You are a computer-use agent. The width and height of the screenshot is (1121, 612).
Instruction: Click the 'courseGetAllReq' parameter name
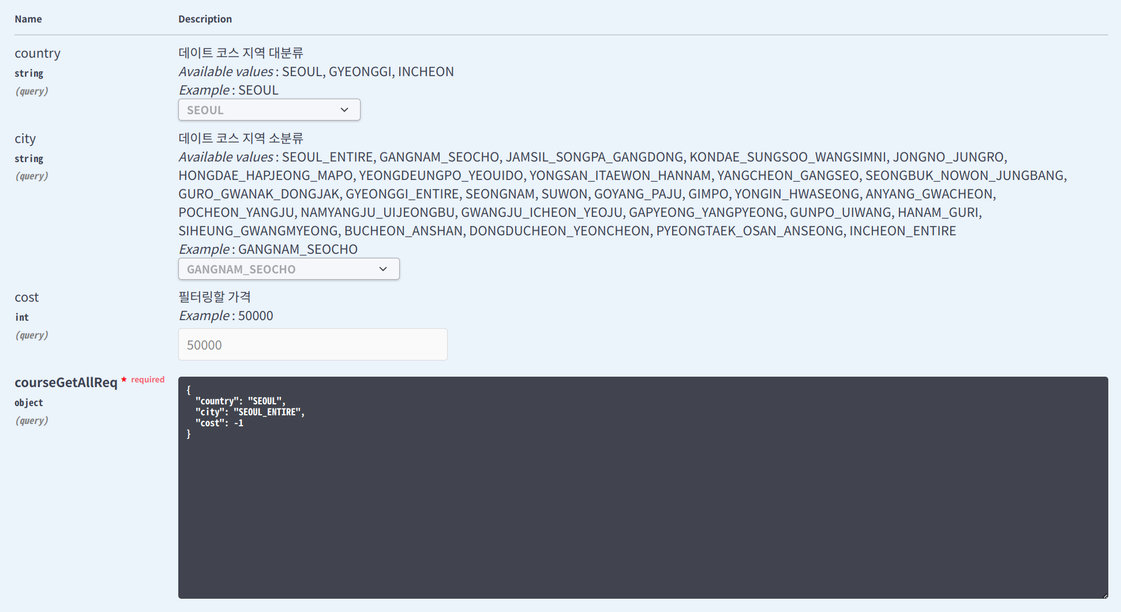[66, 382]
